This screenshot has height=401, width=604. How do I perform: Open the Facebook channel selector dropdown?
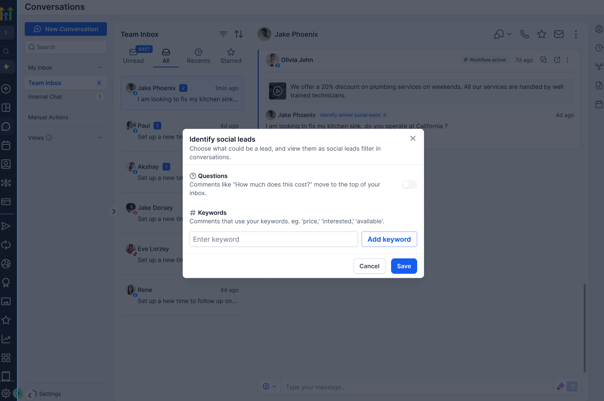(x=269, y=386)
